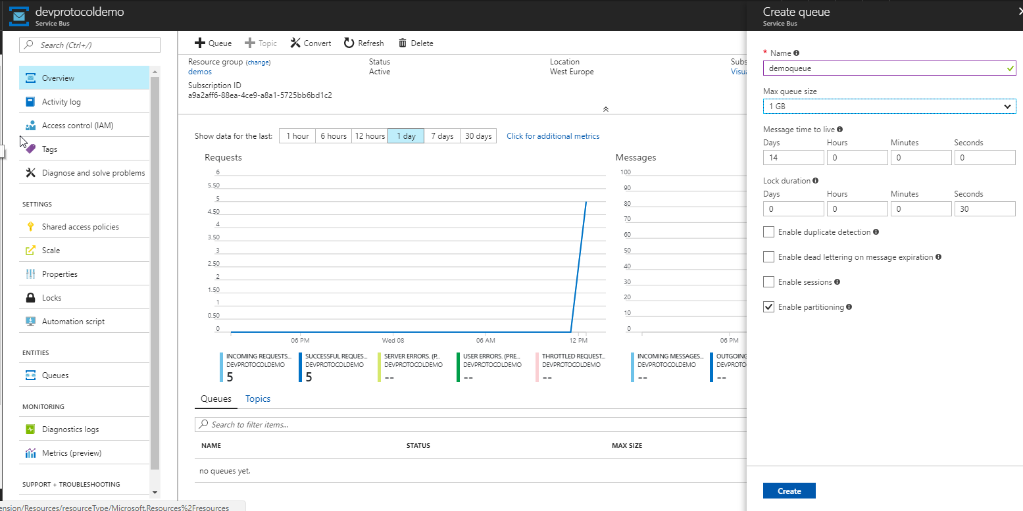This screenshot has height=511, width=1023.
Task: Click the blue Create button
Action: pyautogui.click(x=789, y=491)
